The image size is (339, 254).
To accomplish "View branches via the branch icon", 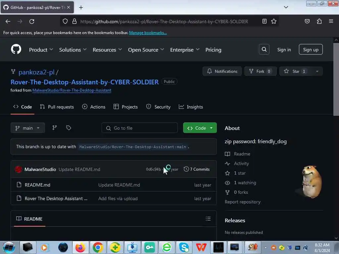I will (x=55, y=128).
